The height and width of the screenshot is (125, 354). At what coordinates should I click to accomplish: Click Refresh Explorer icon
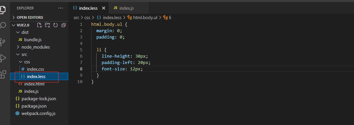pos(56,25)
